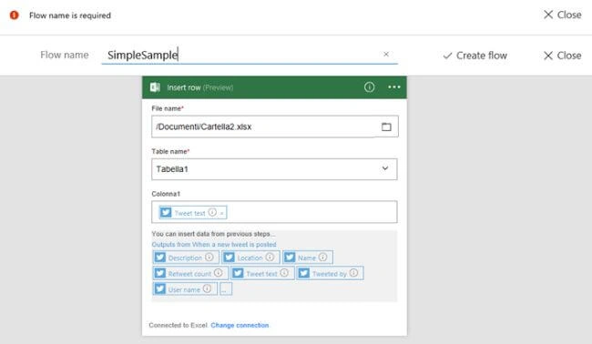Image resolution: width=592 pixels, height=344 pixels.
Task: Click the Tabella1 chevron arrow
Action: pyautogui.click(x=384, y=168)
